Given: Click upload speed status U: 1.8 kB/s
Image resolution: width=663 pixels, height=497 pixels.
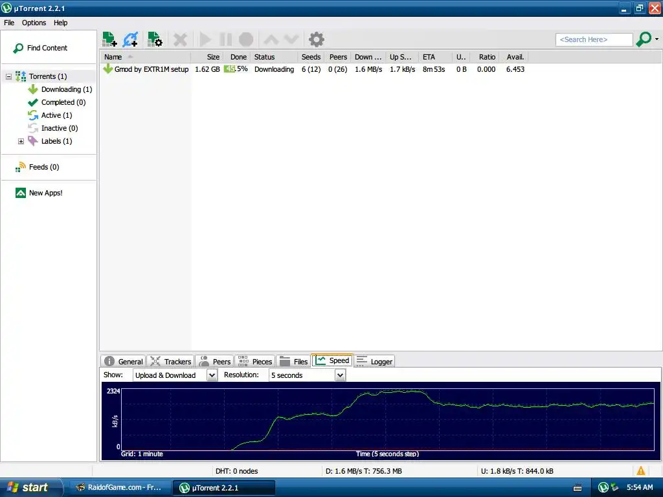Looking at the screenshot, I should [517, 471].
